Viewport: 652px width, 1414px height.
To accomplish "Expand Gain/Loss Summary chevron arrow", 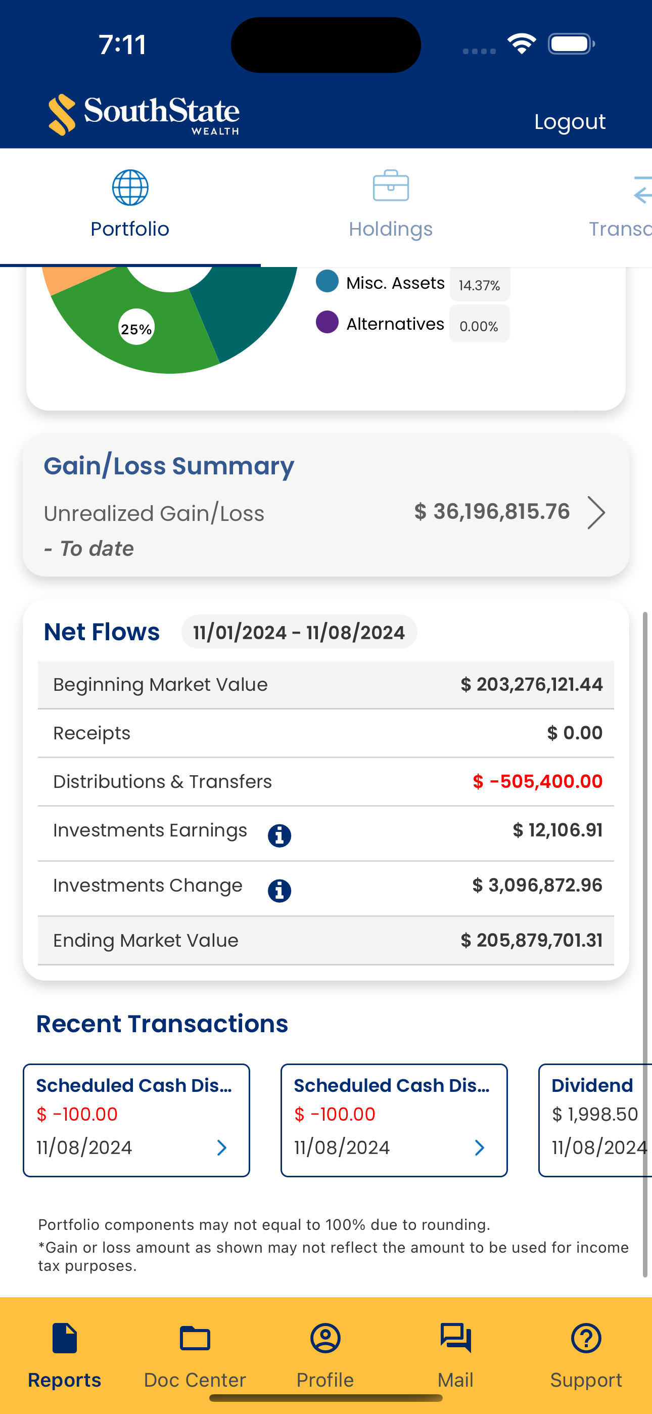I will (596, 512).
